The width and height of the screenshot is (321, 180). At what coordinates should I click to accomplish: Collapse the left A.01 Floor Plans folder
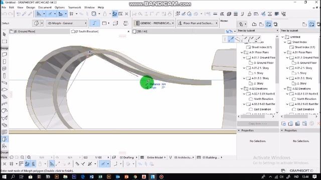(x=242, y=52)
